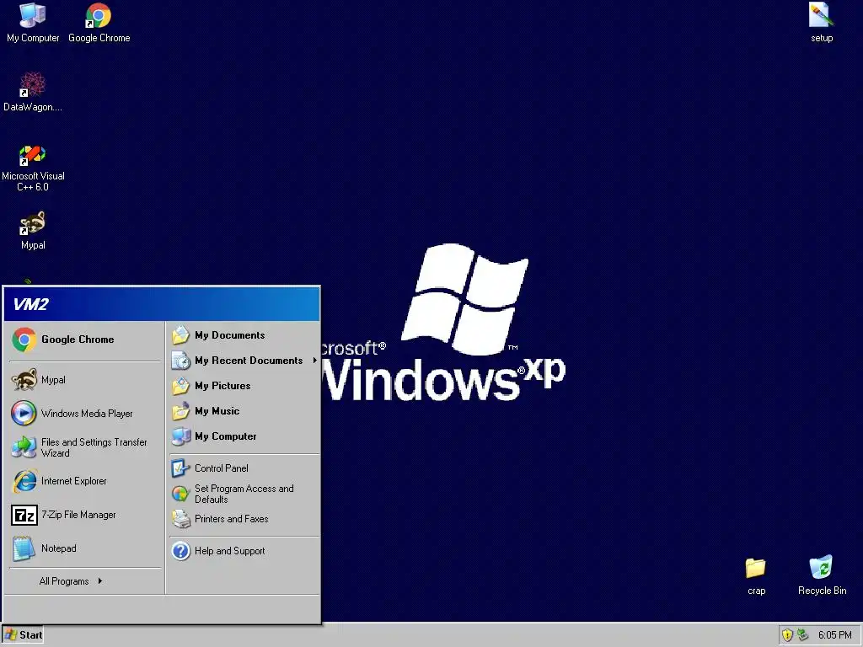Click the Set Program Access and Defaults icon
This screenshot has height=647, width=863.
[180, 494]
